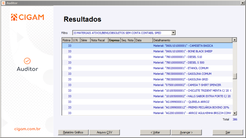This screenshot has height=138, width=246.
Task: Click the Resultados heading
Action: [82, 19]
